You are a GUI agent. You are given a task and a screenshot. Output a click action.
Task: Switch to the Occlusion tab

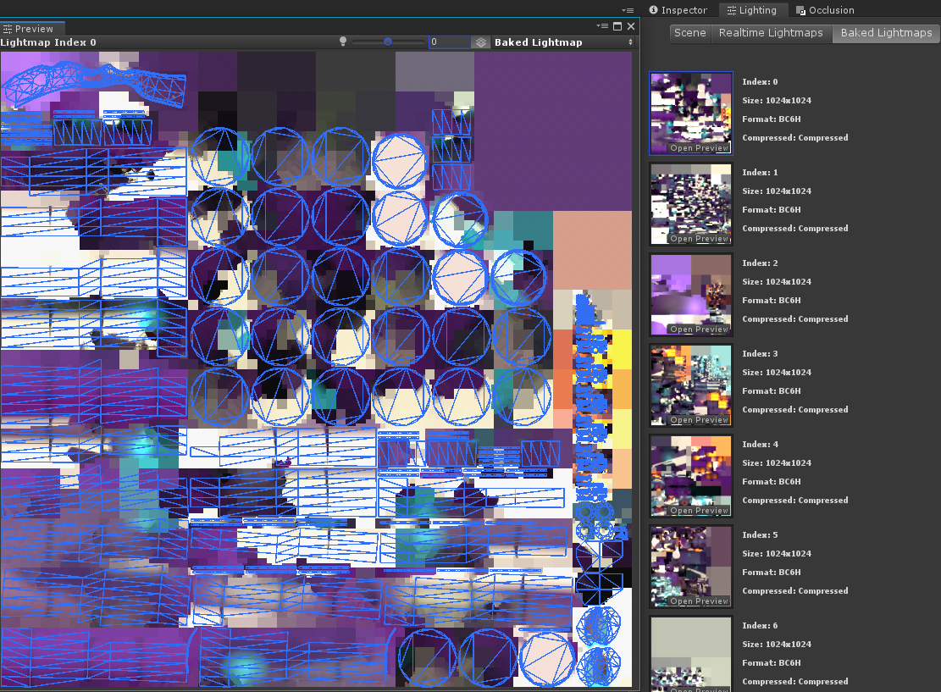(825, 10)
